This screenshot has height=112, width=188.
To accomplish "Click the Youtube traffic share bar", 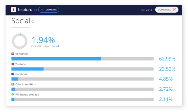I will pos(83,69).
